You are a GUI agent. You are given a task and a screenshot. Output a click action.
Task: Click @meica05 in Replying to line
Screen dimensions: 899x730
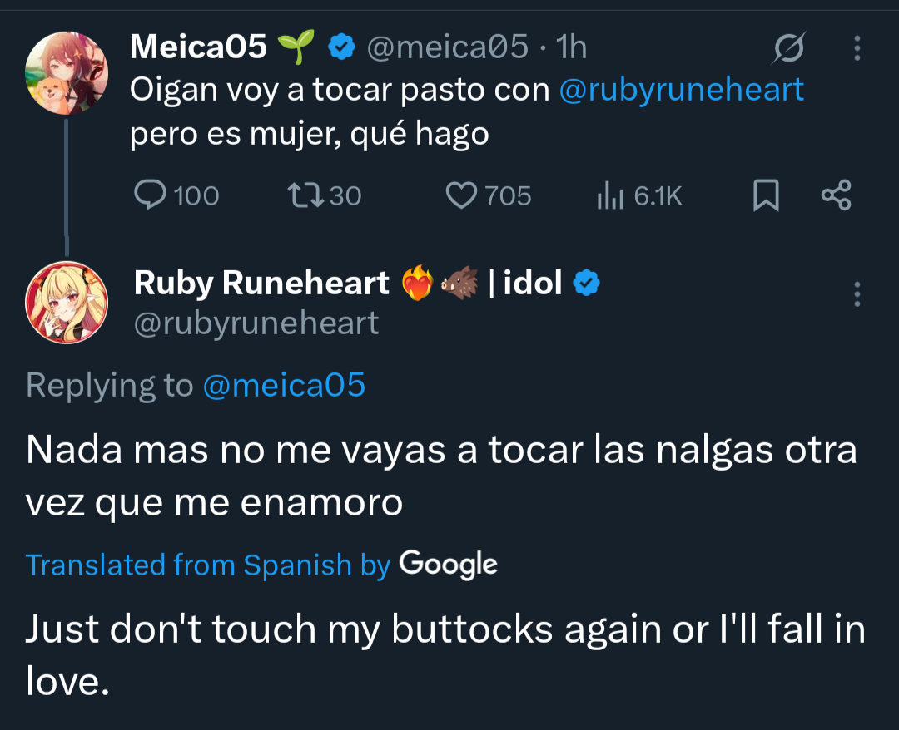pyautogui.click(x=284, y=385)
